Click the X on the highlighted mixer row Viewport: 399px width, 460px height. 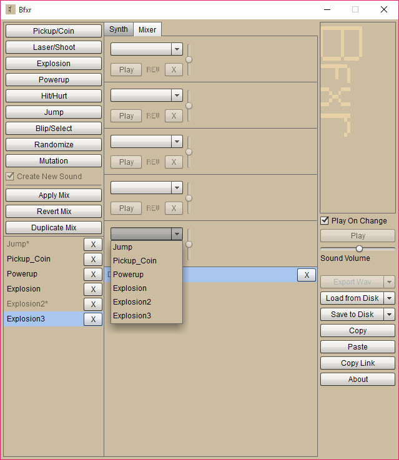pyautogui.click(x=307, y=275)
